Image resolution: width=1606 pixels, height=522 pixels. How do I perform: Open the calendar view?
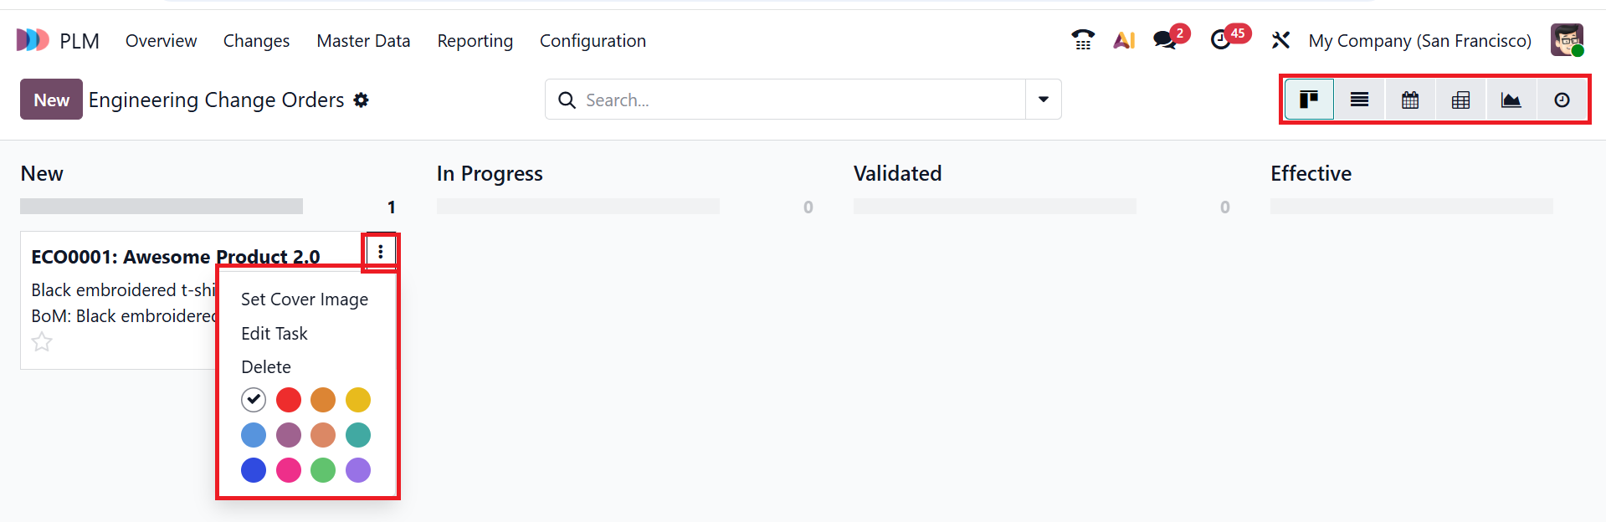tap(1410, 100)
